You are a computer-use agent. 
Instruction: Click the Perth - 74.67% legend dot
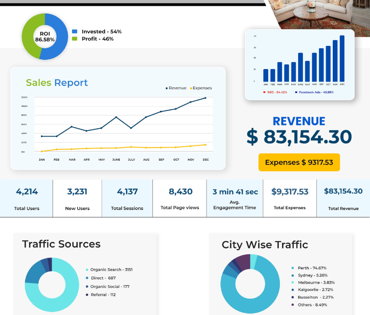pyautogui.click(x=293, y=268)
